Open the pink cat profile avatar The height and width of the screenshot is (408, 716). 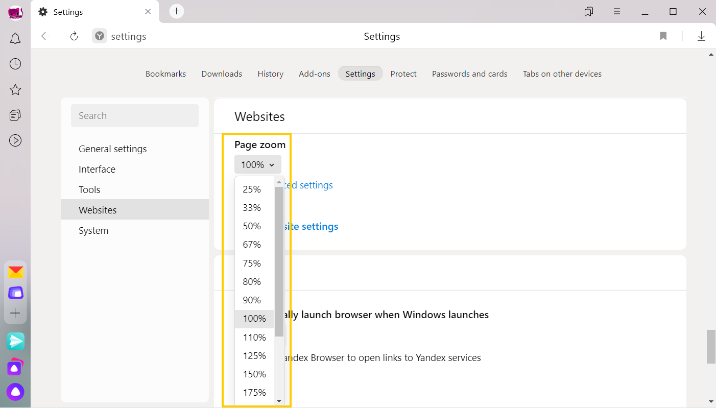(15, 12)
